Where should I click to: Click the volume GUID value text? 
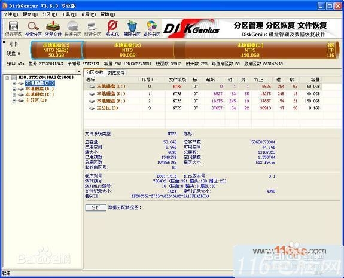click(171, 196)
